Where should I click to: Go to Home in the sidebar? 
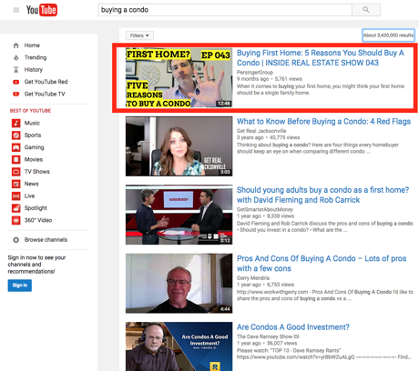pos(32,45)
